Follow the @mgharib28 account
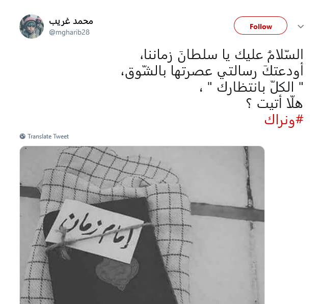Screen dimensions: 322x304 tap(260, 25)
